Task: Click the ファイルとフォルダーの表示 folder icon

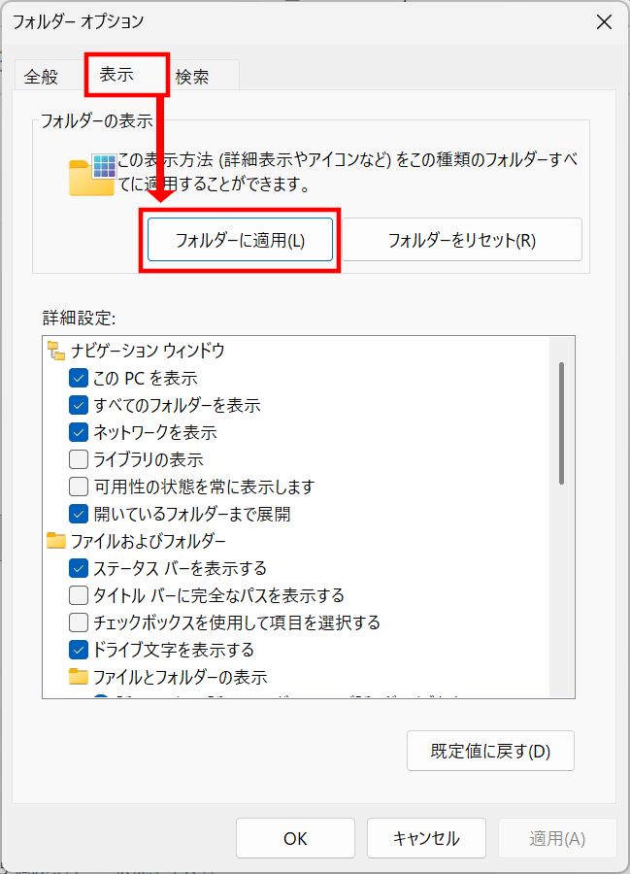Action: tap(79, 677)
